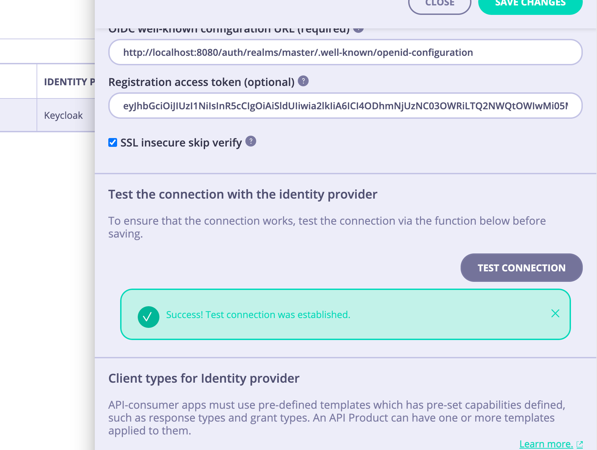The width and height of the screenshot is (597, 450).
Task: Focus the OIDC well-known configuration URL field
Action: 345,52
